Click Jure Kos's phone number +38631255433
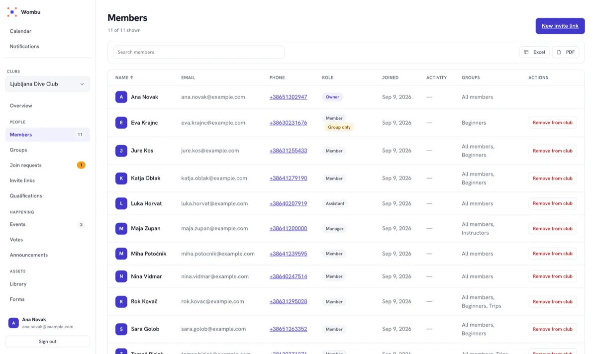This screenshot has height=354, width=597. (288, 151)
